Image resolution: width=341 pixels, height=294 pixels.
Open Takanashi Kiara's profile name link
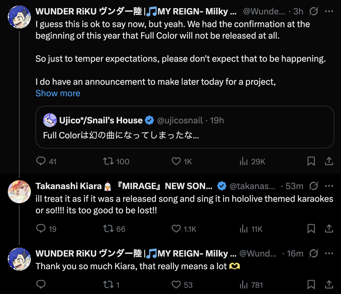coord(69,186)
